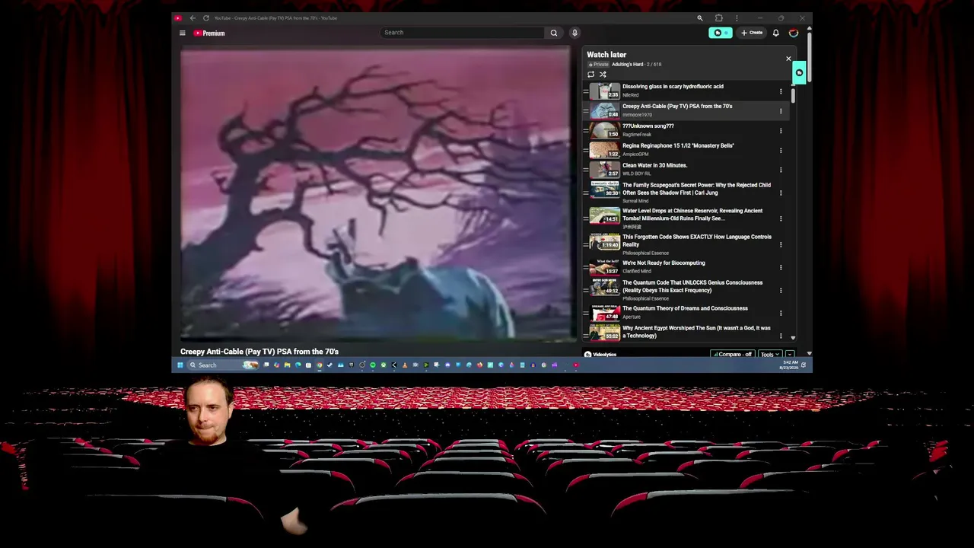The width and height of the screenshot is (974, 548).
Task: Click the Quantum Code That UNLOCKS title
Action: pos(692,286)
